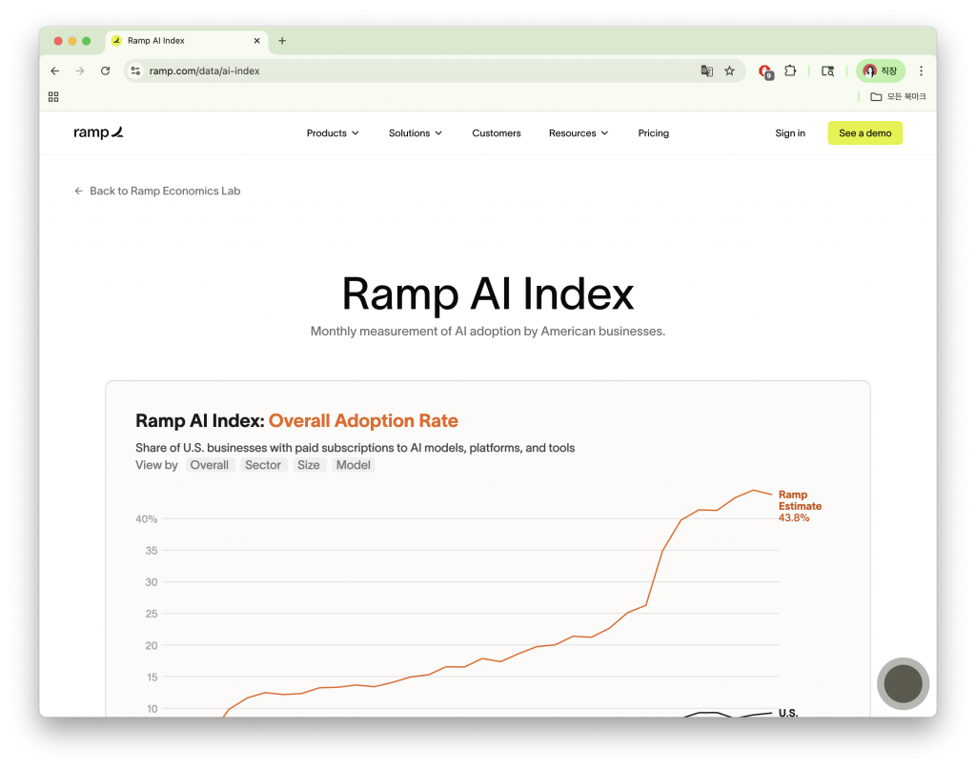View chart by Sector
The height and width of the screenshot is (769, 976).
[263, 465]
